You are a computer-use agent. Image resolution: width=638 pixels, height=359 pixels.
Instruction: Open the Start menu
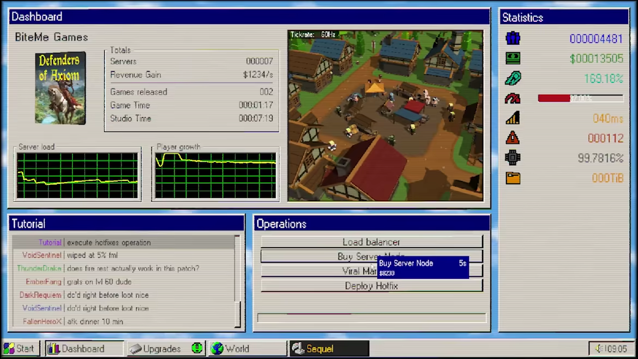pos(20,349)
